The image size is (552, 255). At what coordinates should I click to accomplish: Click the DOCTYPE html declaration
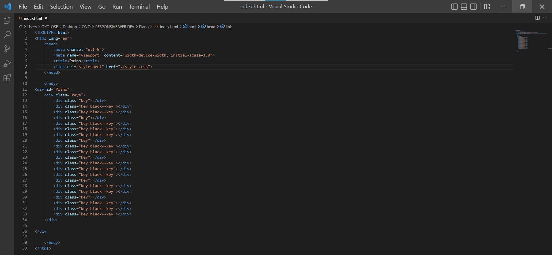pos(52,32)
